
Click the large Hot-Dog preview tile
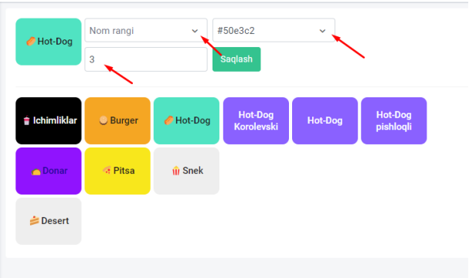[x=49, y=42]
